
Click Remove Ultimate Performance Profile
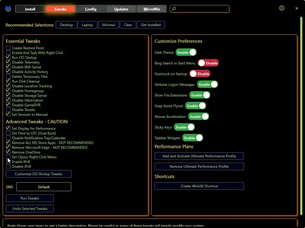tap(199, 167)
